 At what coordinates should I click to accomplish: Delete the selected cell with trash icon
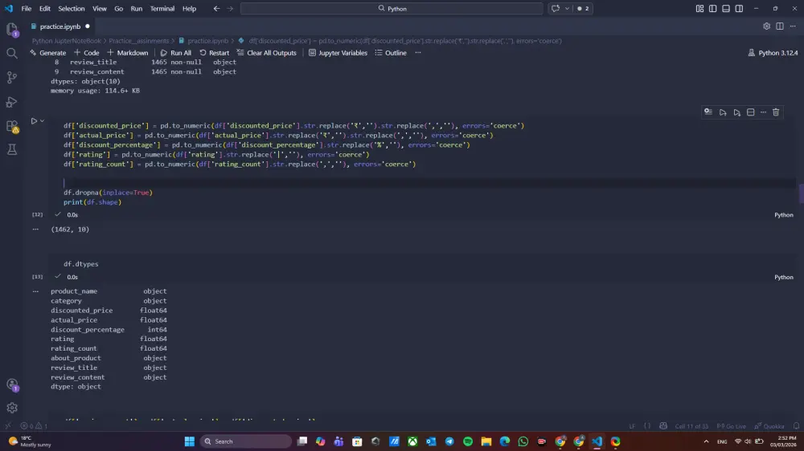[x=776, y=112]
